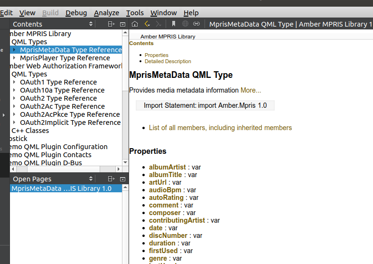This screenshot has height=264, width=373.
Task: Add a bookmark with the bookmark icon
Action: (174, 24)
